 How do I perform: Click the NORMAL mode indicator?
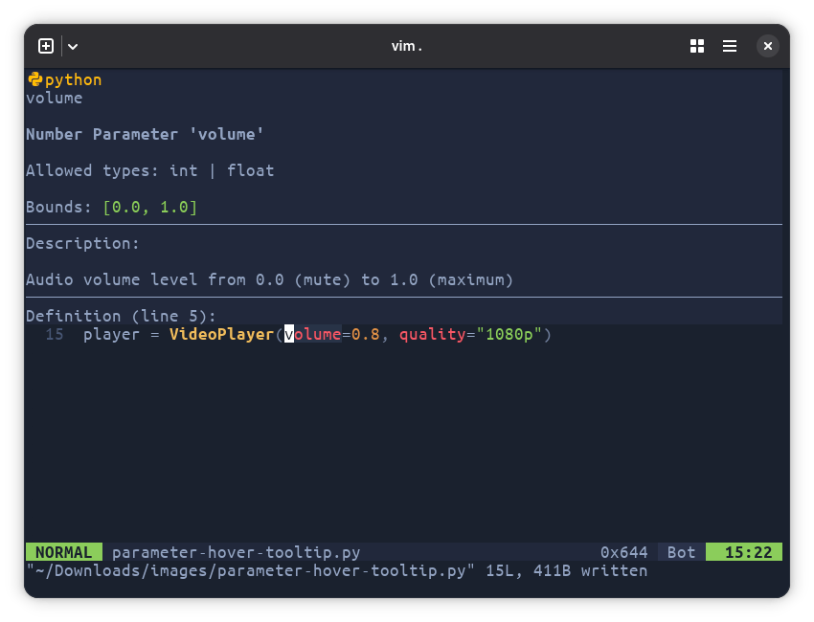(64, 552)
